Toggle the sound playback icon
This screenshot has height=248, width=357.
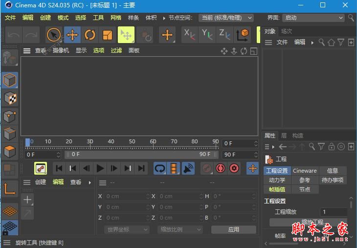coord(188,168)
